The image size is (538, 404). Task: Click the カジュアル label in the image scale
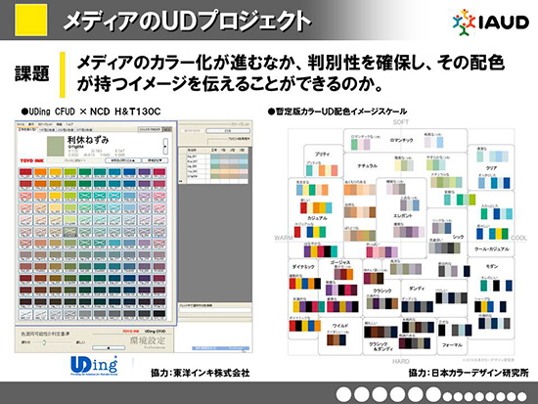[x=317, y=218]
